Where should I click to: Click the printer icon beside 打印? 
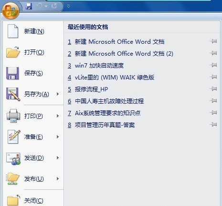(x=13, y=116)
